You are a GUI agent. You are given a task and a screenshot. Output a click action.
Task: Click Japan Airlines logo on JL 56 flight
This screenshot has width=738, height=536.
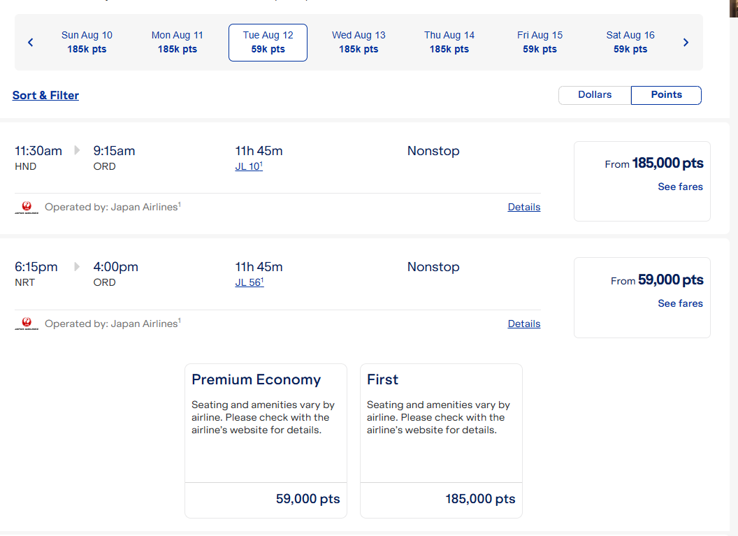pyautogui.click(x=27, y=324)
